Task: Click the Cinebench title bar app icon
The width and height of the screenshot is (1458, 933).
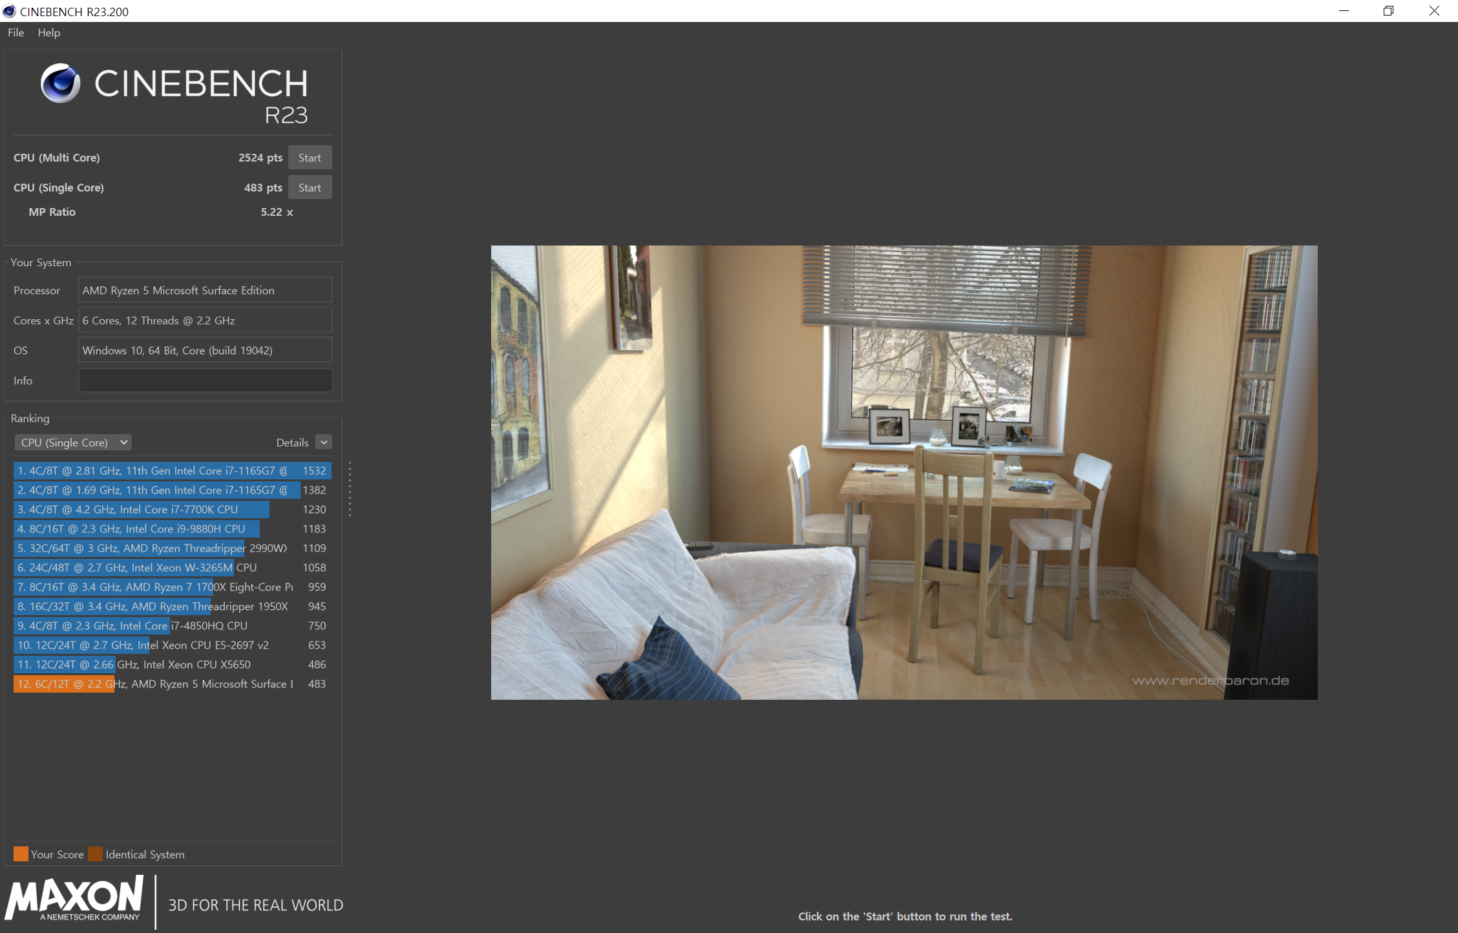Action: pos(9,11)
